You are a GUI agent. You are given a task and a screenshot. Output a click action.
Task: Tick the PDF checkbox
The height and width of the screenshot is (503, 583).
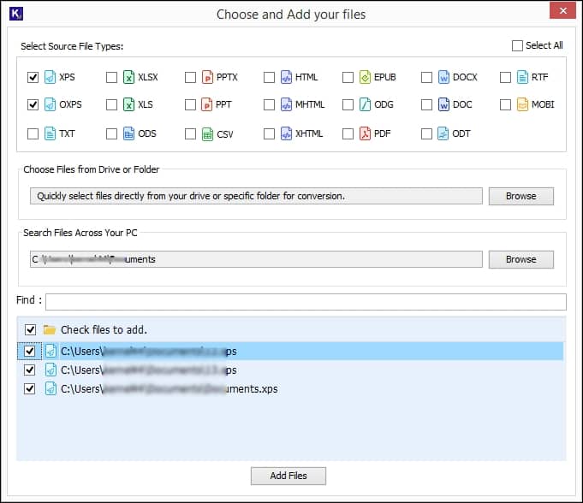[348, 133]
